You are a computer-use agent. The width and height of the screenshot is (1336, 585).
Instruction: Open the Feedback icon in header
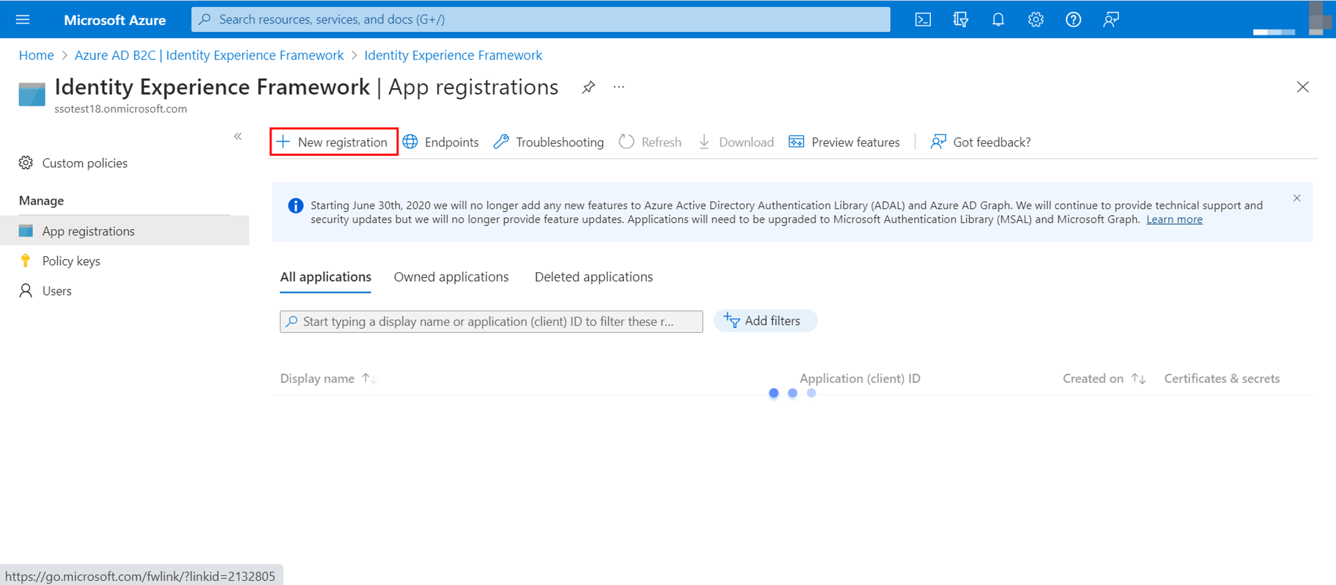coord(1111,20)
